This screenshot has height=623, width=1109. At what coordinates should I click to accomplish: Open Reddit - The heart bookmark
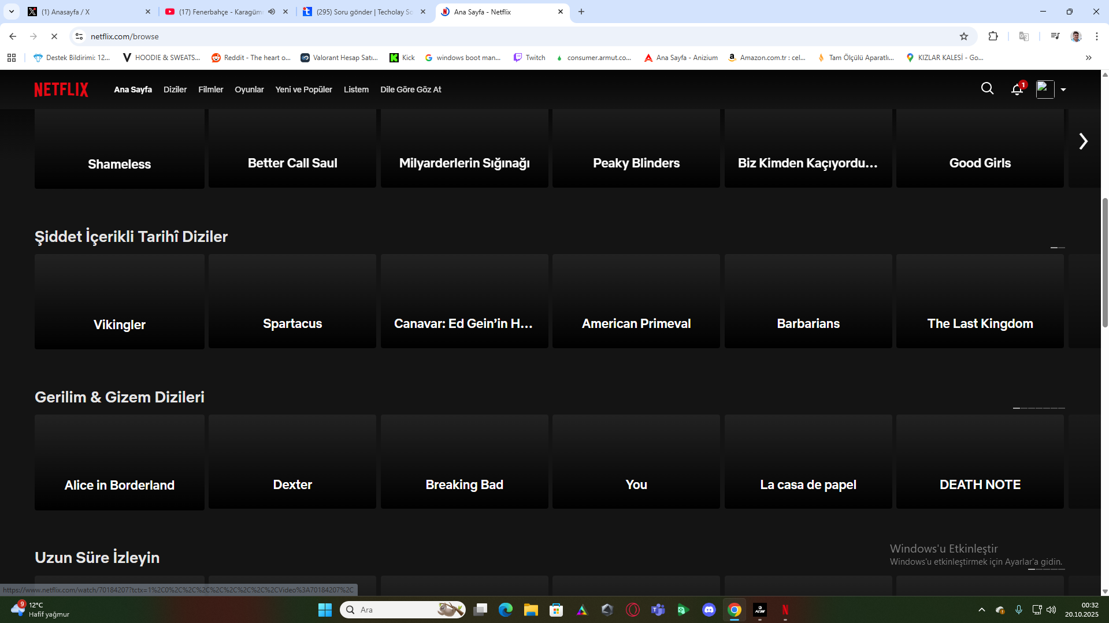(251, 58)
